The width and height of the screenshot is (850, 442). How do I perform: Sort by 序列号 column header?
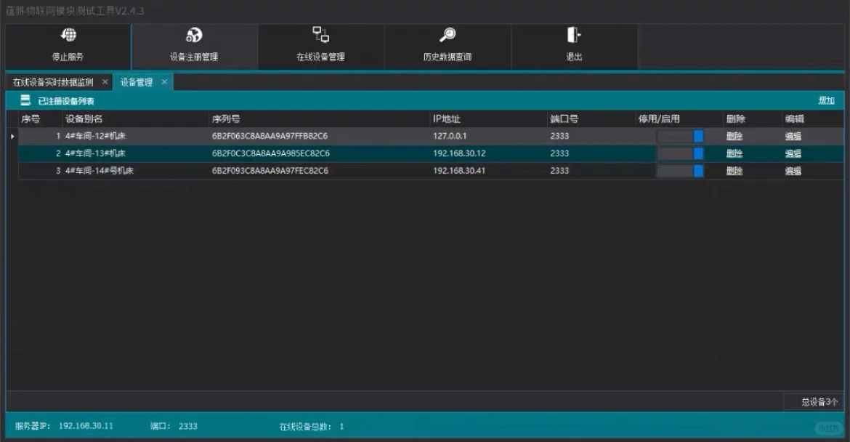(226, 119)
